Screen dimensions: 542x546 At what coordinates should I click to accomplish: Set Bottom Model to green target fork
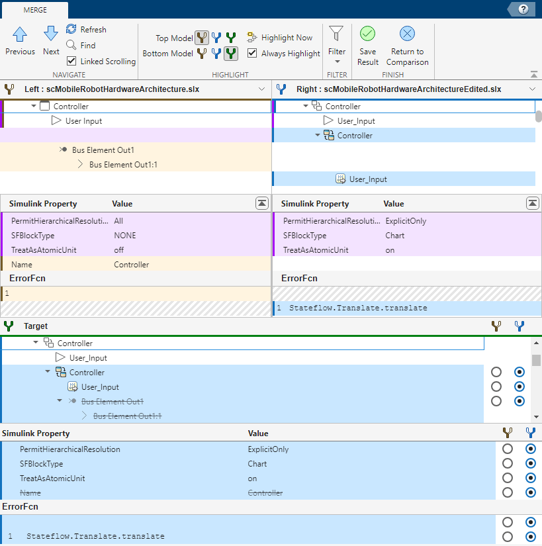[231, 54]
